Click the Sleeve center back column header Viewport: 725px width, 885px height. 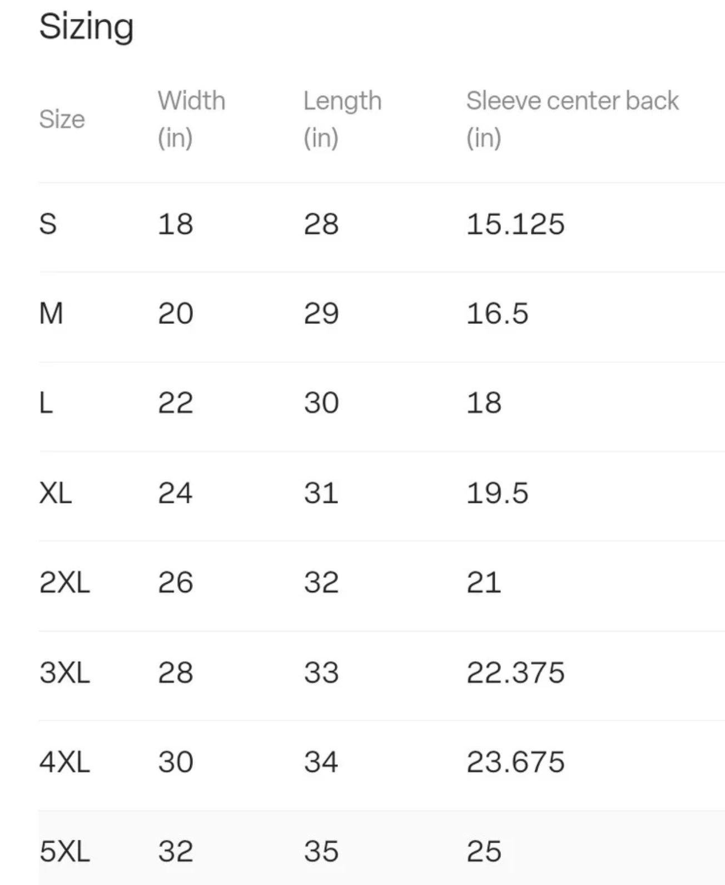[572, 119]
